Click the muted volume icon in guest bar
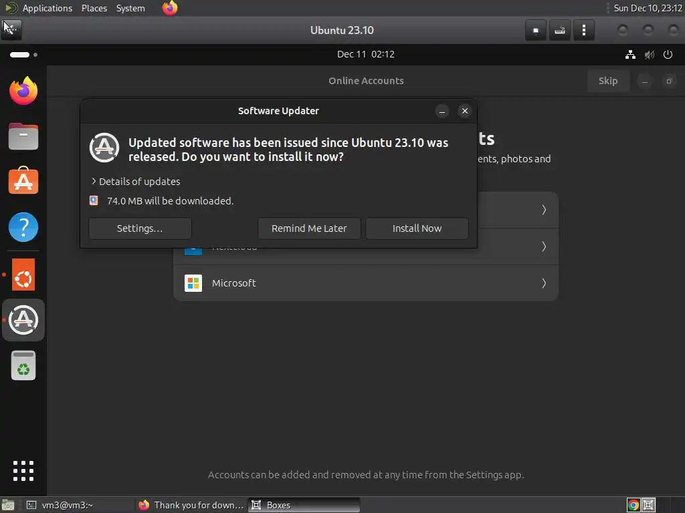Image resolution: width=685 pixels, height=513 pixels. [649, 55]
